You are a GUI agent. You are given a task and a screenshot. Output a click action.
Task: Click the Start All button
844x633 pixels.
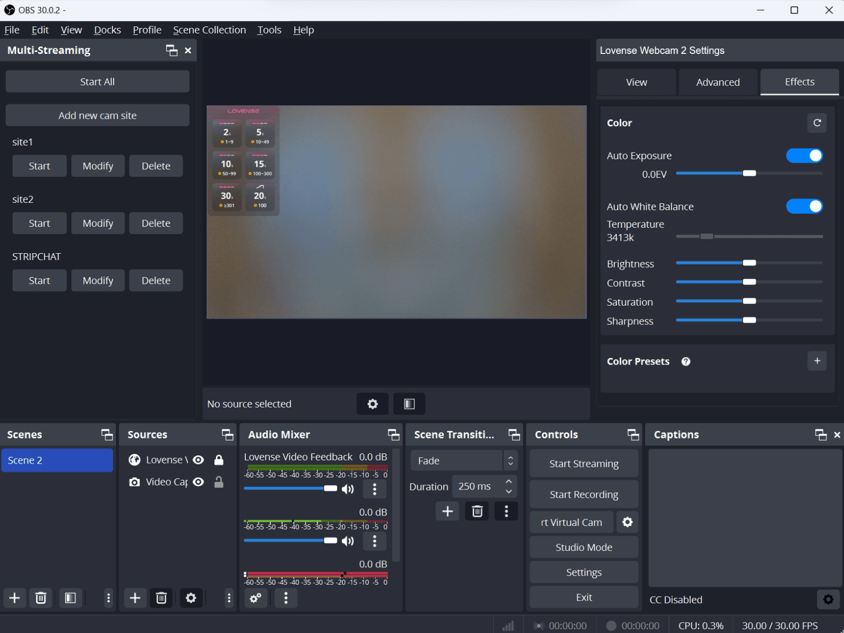[97, 82]
